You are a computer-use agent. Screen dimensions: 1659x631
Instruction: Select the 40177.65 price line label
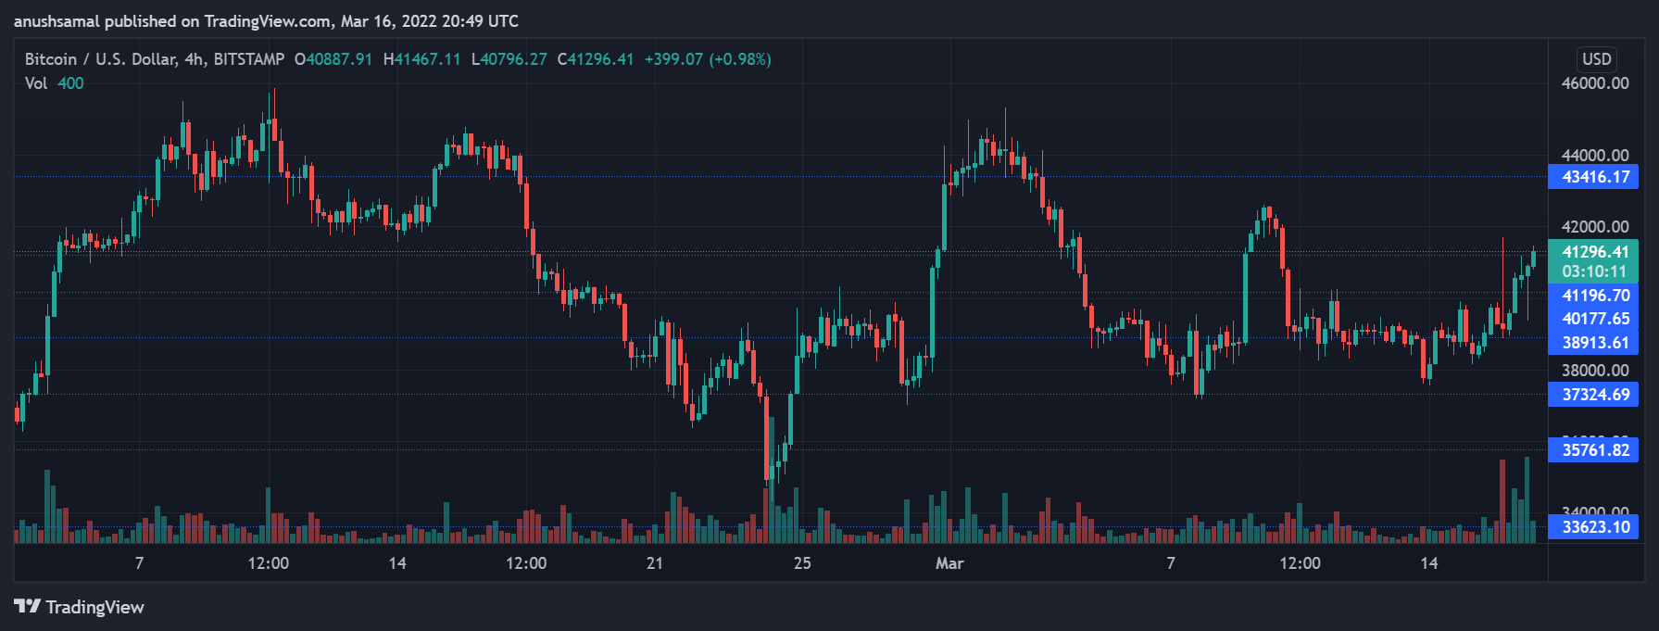[x=1594, y=319]
